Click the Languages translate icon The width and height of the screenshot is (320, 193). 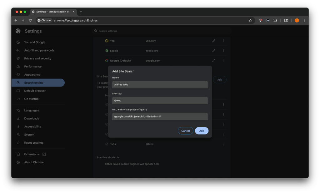(x=18, y=110)
